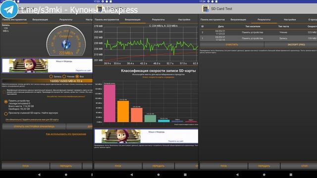
Task: Select result row ID 1 with Запись test
Action: coord(259,38)
